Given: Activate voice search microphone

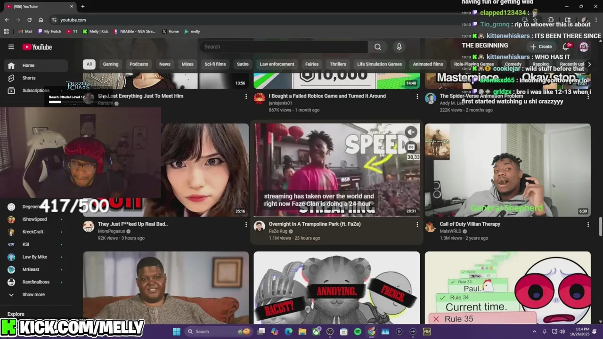Looking at the screenshot, I should click(399, 47).
